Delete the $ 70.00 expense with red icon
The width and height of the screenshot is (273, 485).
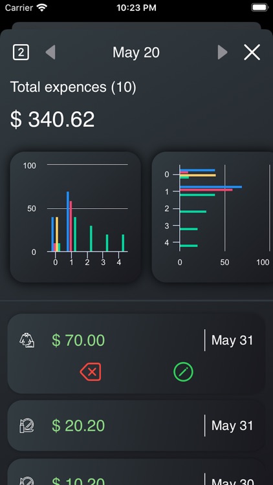click(91, 372)
